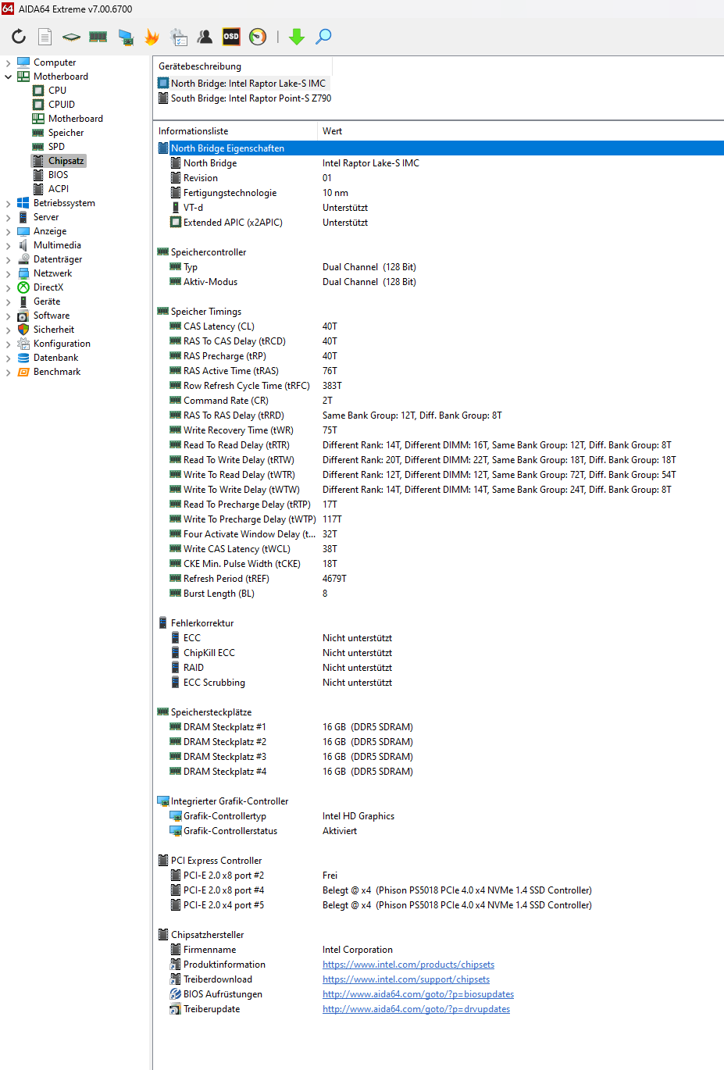This screenshot has height=1070, width=724.
Task: Click the Software category icon
Action: click(x=23, y=316)
